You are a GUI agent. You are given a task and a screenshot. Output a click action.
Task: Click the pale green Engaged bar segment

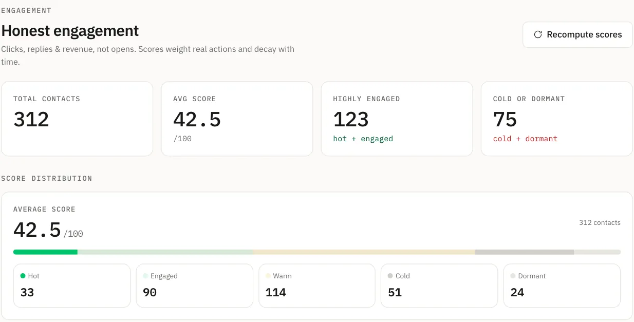(x=165, y=252)
